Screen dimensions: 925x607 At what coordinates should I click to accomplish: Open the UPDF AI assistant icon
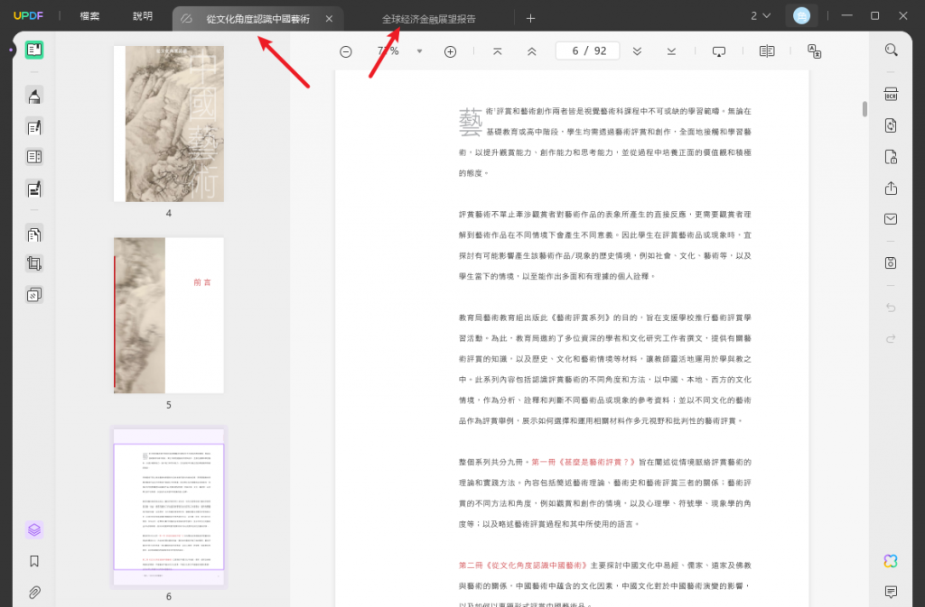891,561
